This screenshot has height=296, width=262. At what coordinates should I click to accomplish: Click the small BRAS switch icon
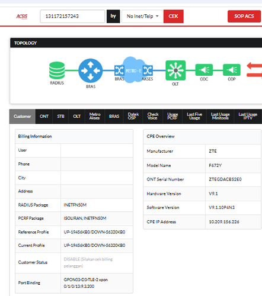click(119, 70)
